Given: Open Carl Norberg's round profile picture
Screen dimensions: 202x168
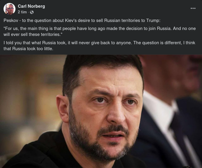Looking at the screenshot, I should coord(10,9).
